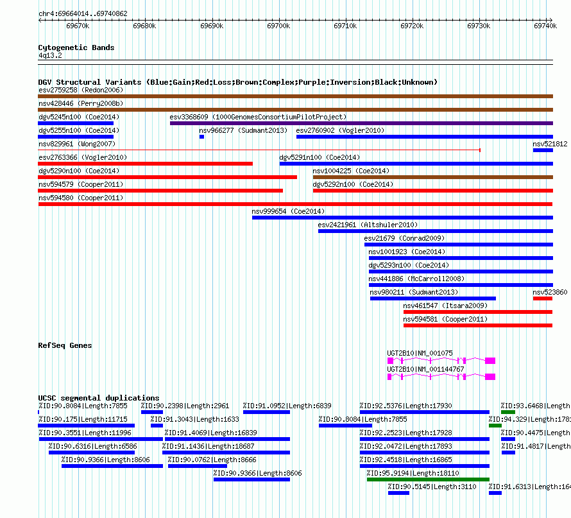Click the chr4:69664014..69740862 coordinate label
Screen dimensions: 571x518
[x=83, y=13]
